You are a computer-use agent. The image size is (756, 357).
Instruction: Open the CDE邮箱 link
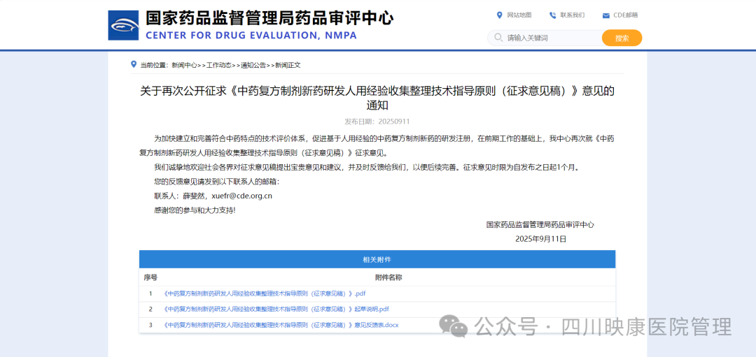click(626, 15)
